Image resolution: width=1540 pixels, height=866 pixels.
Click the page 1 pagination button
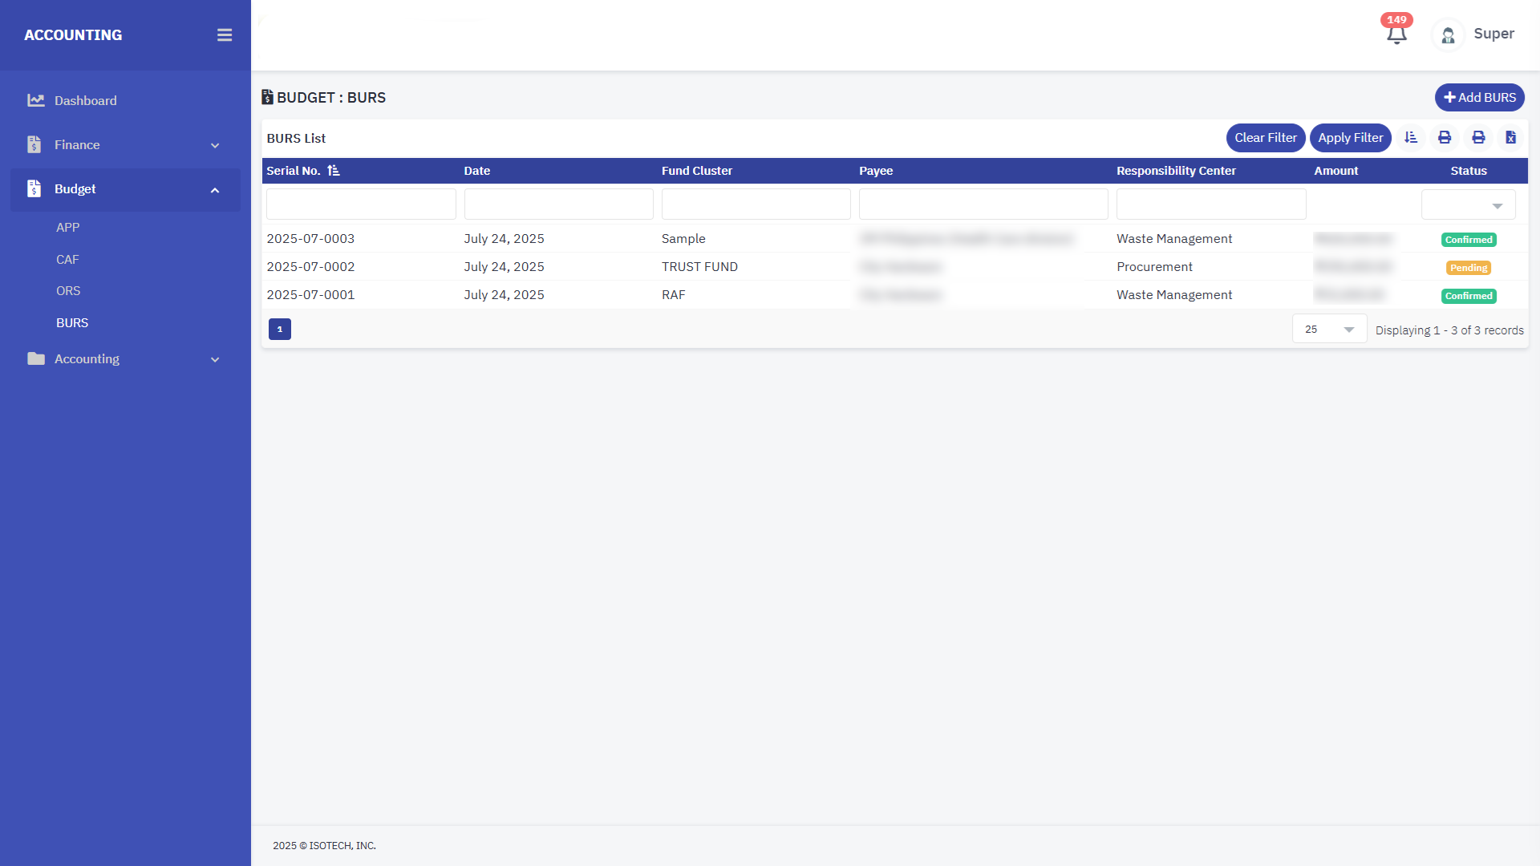[x=279, y=329]
